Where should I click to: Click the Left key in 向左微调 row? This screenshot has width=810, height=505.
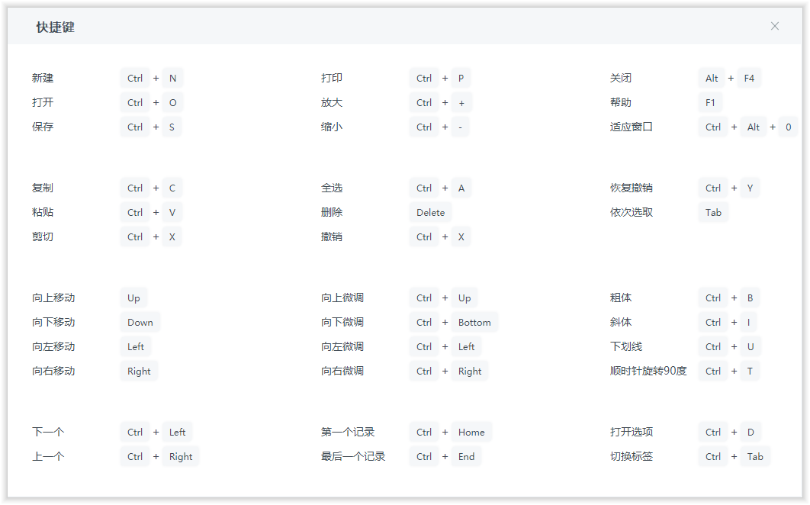pos(467,346)
